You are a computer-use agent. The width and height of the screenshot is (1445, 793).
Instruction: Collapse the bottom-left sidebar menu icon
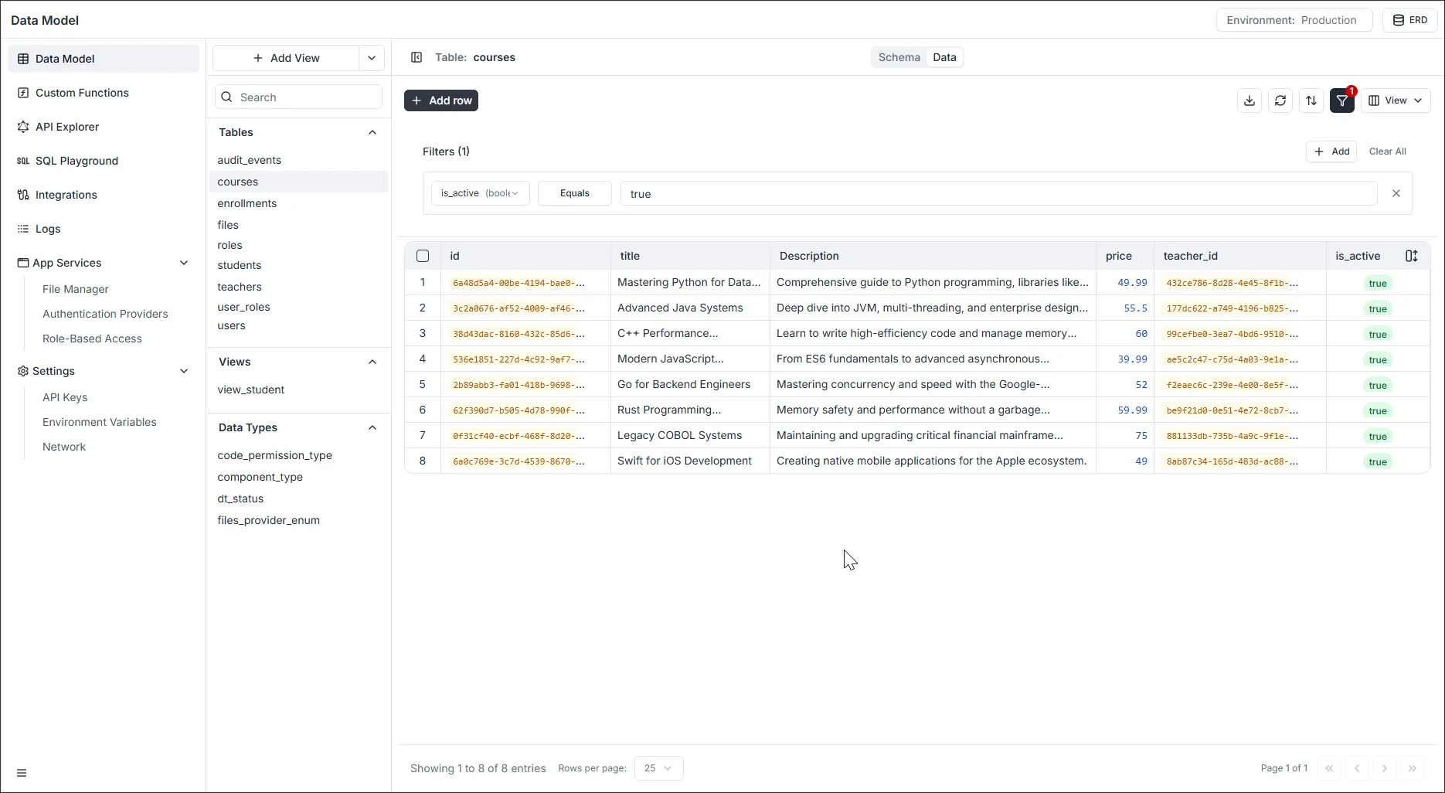[x=22, y=773]
